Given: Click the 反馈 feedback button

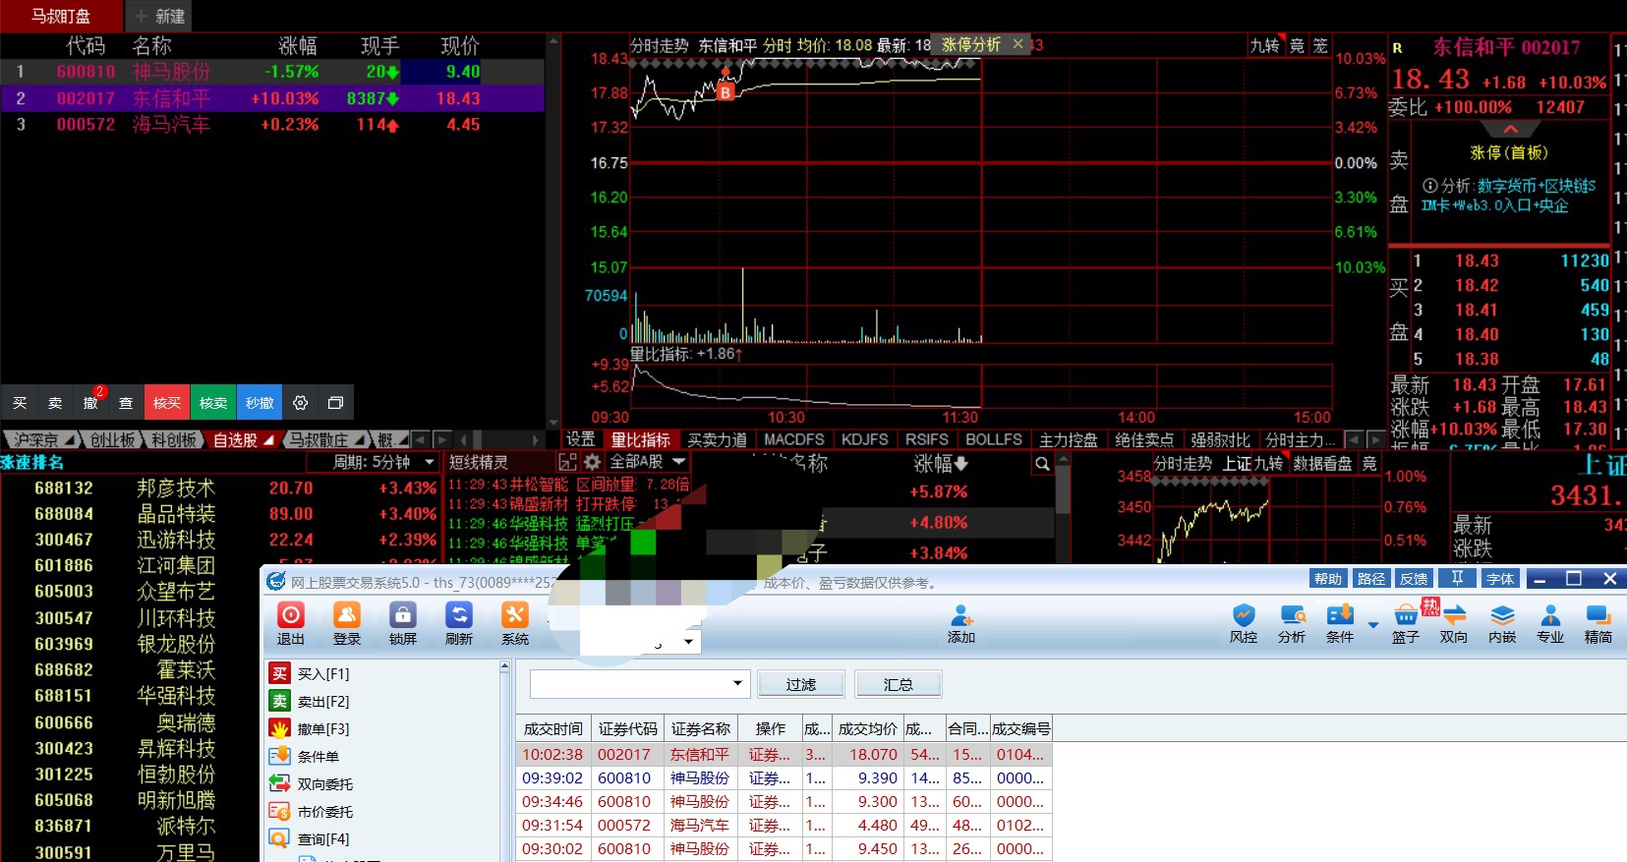Looking at the screenshot, I should click(1415, 578).
